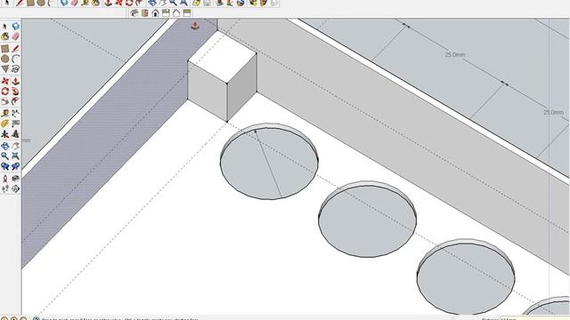The height and width of the screenshot is (320, 570).
Task: Select the Text label tool
Action: (15, 124)
